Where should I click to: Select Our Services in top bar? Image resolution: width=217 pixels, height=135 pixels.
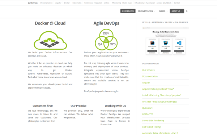[33, 3]
